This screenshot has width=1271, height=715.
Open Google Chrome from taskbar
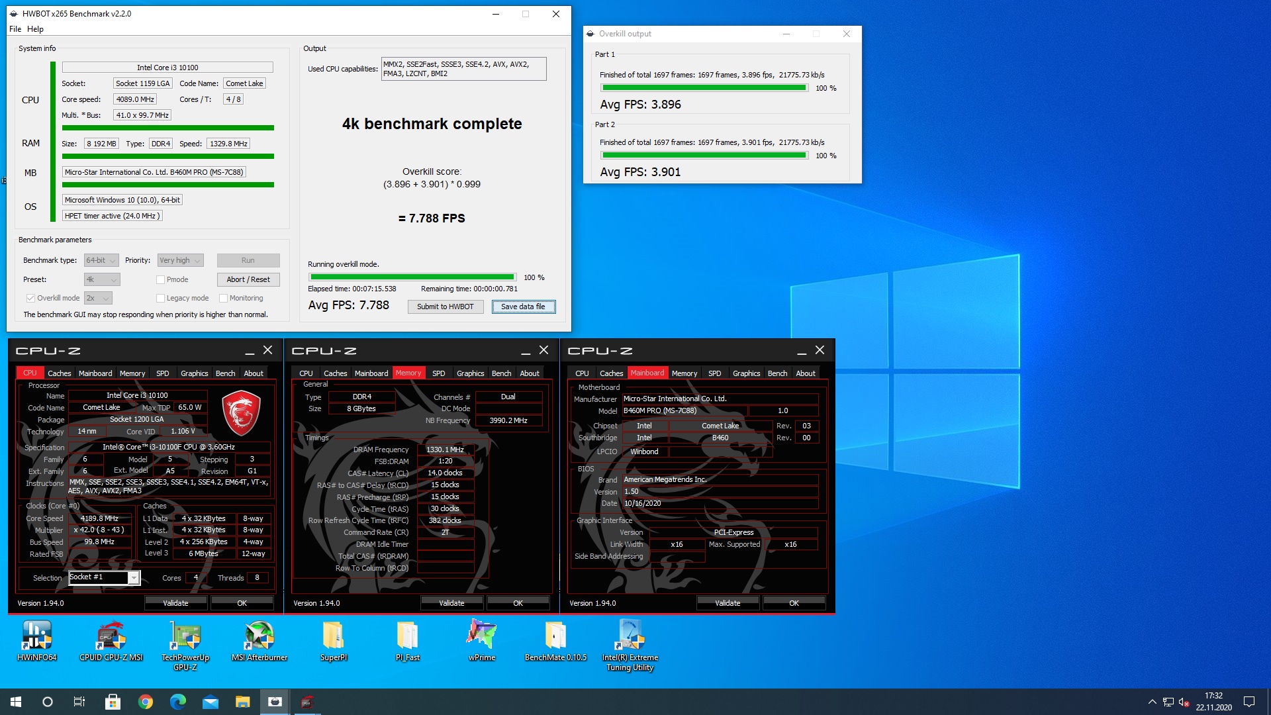pyautogui.click(x=145, y=702)
